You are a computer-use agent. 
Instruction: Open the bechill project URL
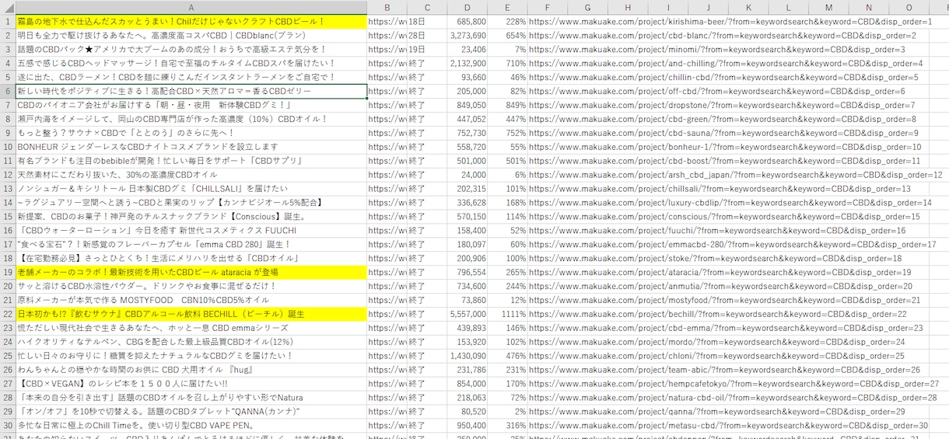(717, 315)
